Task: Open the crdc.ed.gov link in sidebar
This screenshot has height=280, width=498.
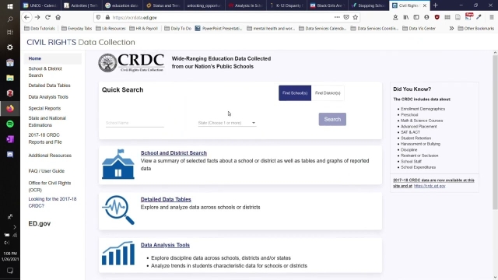Action: coord(430,186)
